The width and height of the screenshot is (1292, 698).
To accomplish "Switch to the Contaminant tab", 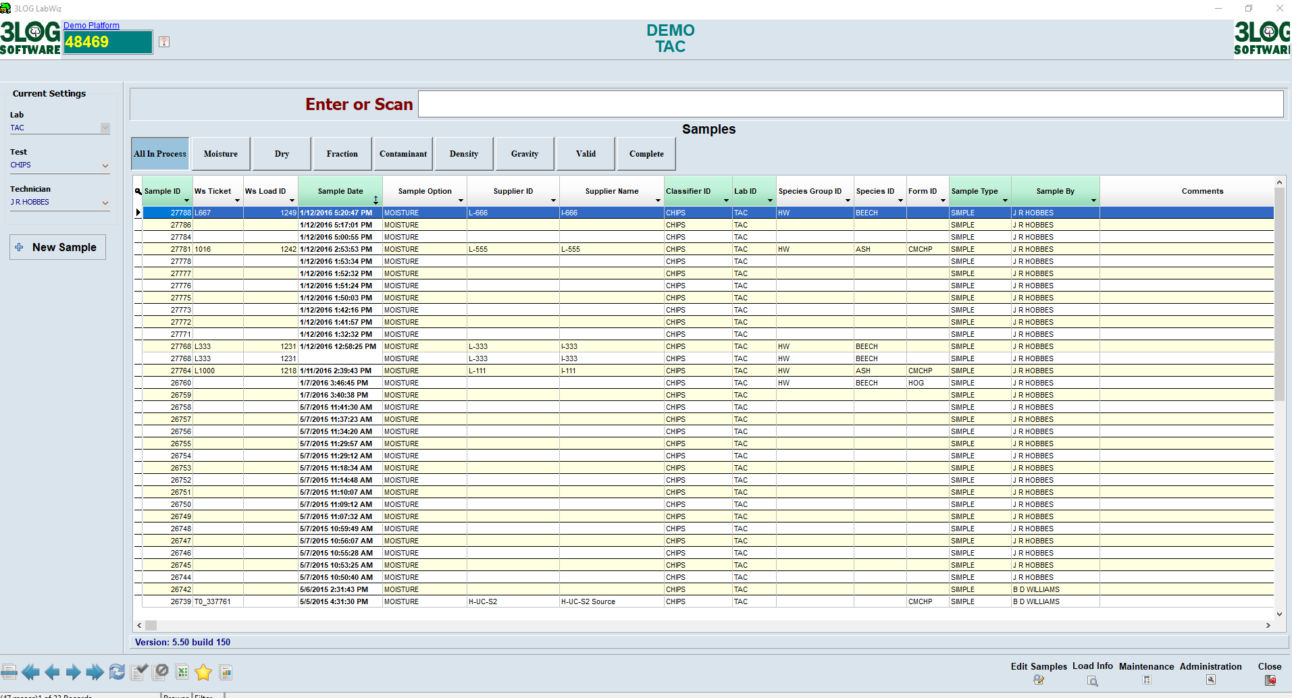I will (403, 154).
